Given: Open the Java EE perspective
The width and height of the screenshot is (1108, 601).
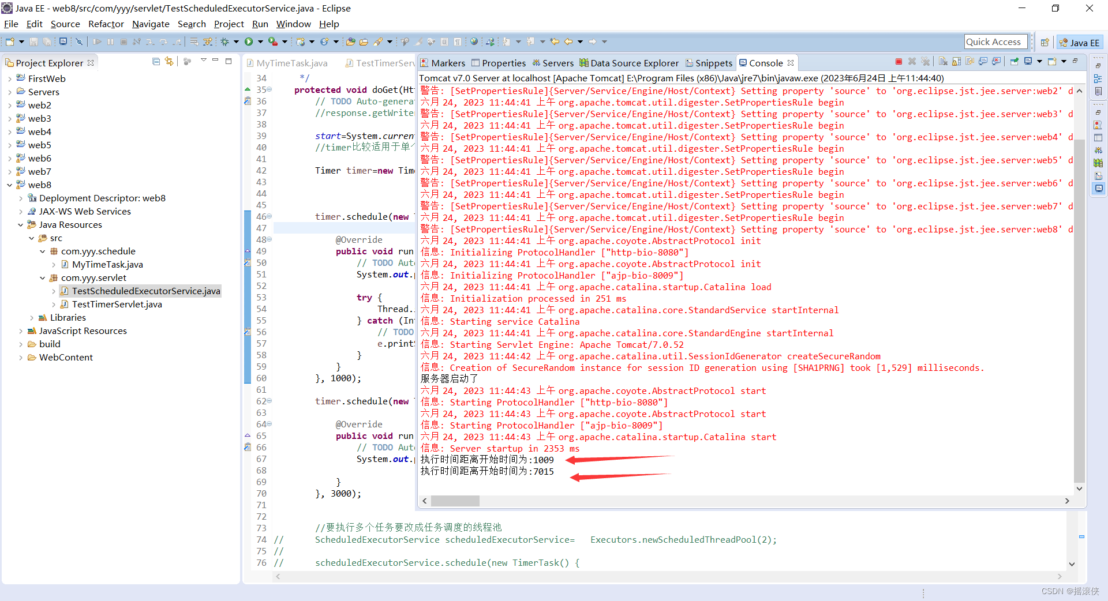Looking at the screenshot, I should tap(1080, 43).
